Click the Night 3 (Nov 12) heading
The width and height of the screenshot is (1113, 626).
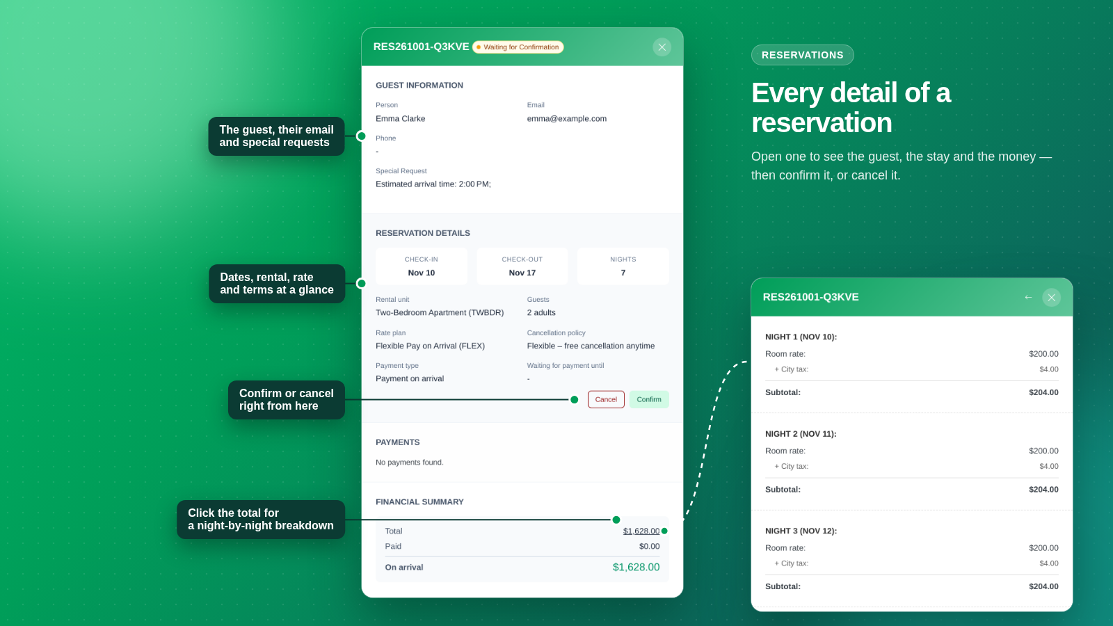801,531
